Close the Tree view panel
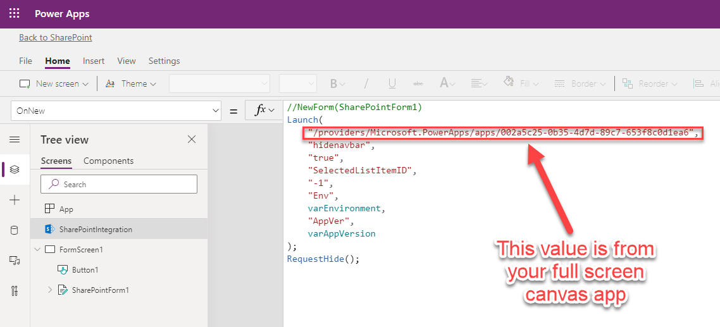This screenshot has width=720, height=327. coord(192,139)
